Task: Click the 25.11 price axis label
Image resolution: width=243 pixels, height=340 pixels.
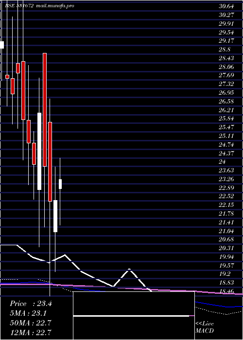Action: click(226, 136)
